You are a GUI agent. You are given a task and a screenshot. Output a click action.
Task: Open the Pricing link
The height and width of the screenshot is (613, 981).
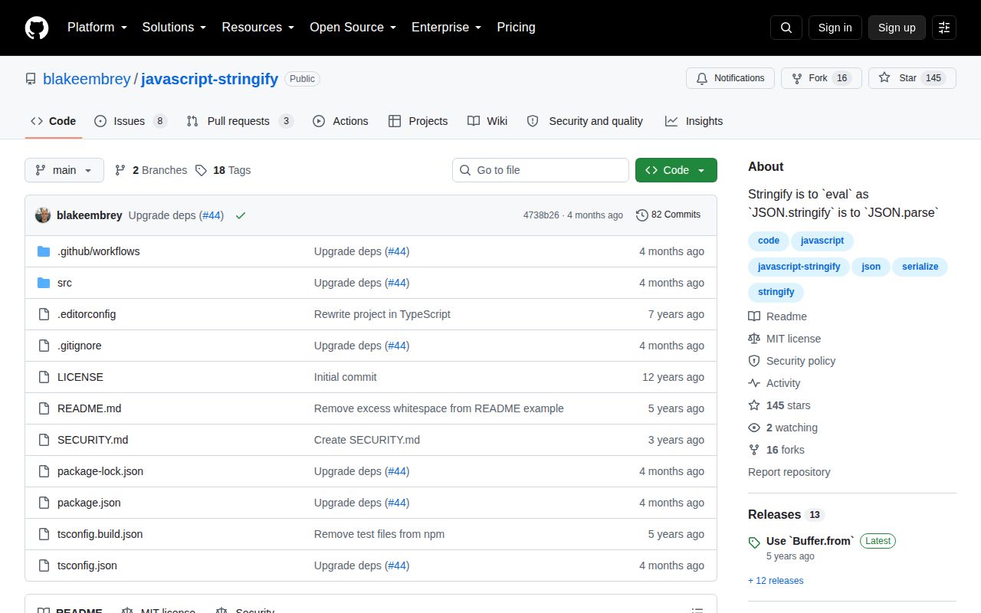pyautogui.click(x=516, y=28)
